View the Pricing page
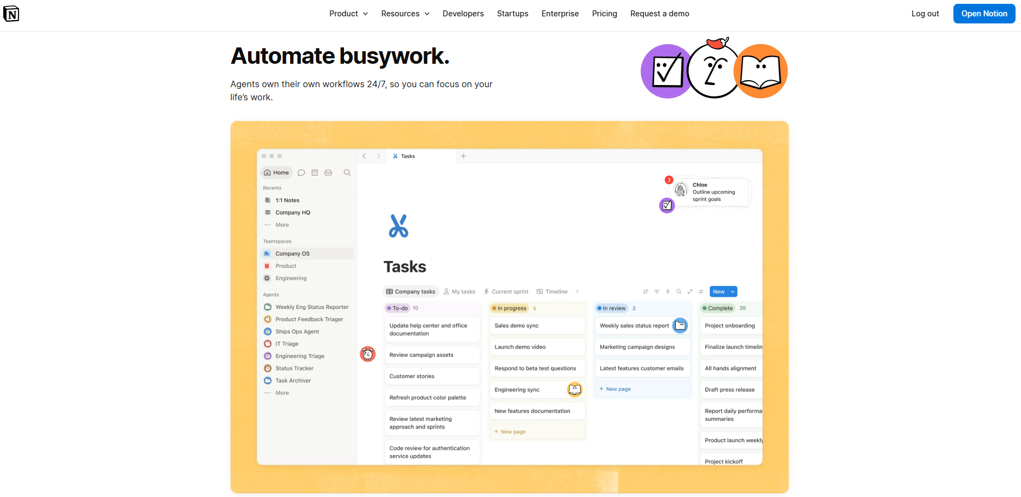The image size is (1021, 497). pyautogui.click(x=605, y=14)
